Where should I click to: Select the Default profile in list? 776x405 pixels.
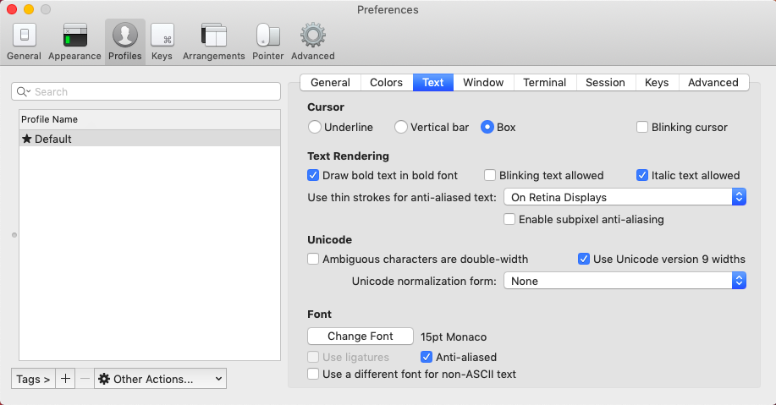pyautogui.click(x=149, y=139)
